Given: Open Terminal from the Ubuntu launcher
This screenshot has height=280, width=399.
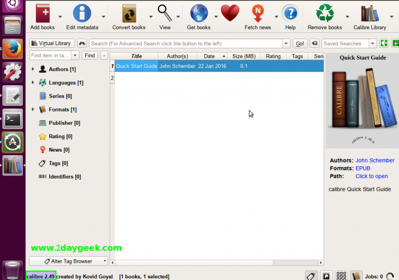Looking at the screenshot, I should tap(12, 119).
